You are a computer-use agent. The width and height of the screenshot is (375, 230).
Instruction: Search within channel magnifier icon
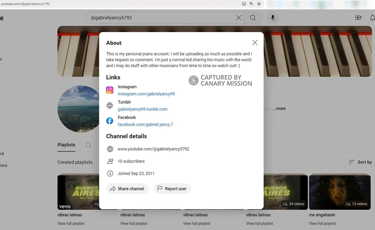click(88, 145)
